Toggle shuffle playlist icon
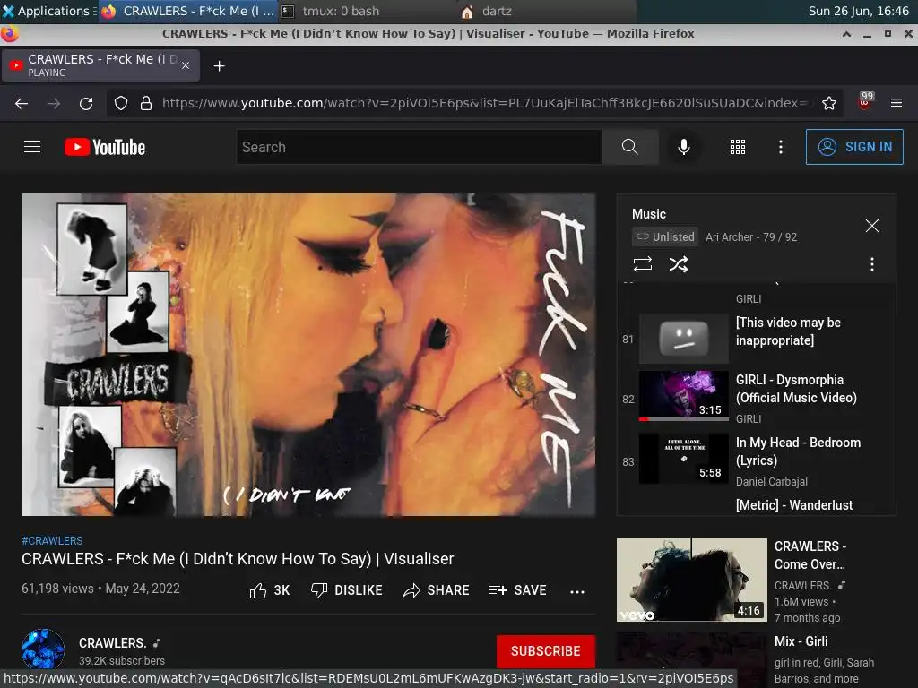Image resolution: width=918 pixels, height=688 pixels. (x=679, y=264)
